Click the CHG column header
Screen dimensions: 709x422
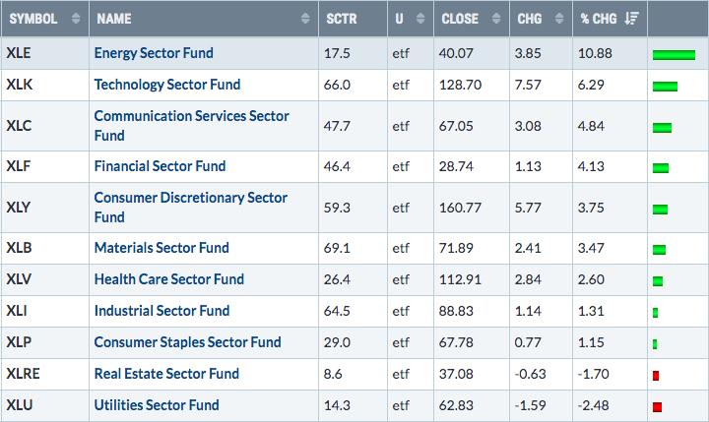531,19
